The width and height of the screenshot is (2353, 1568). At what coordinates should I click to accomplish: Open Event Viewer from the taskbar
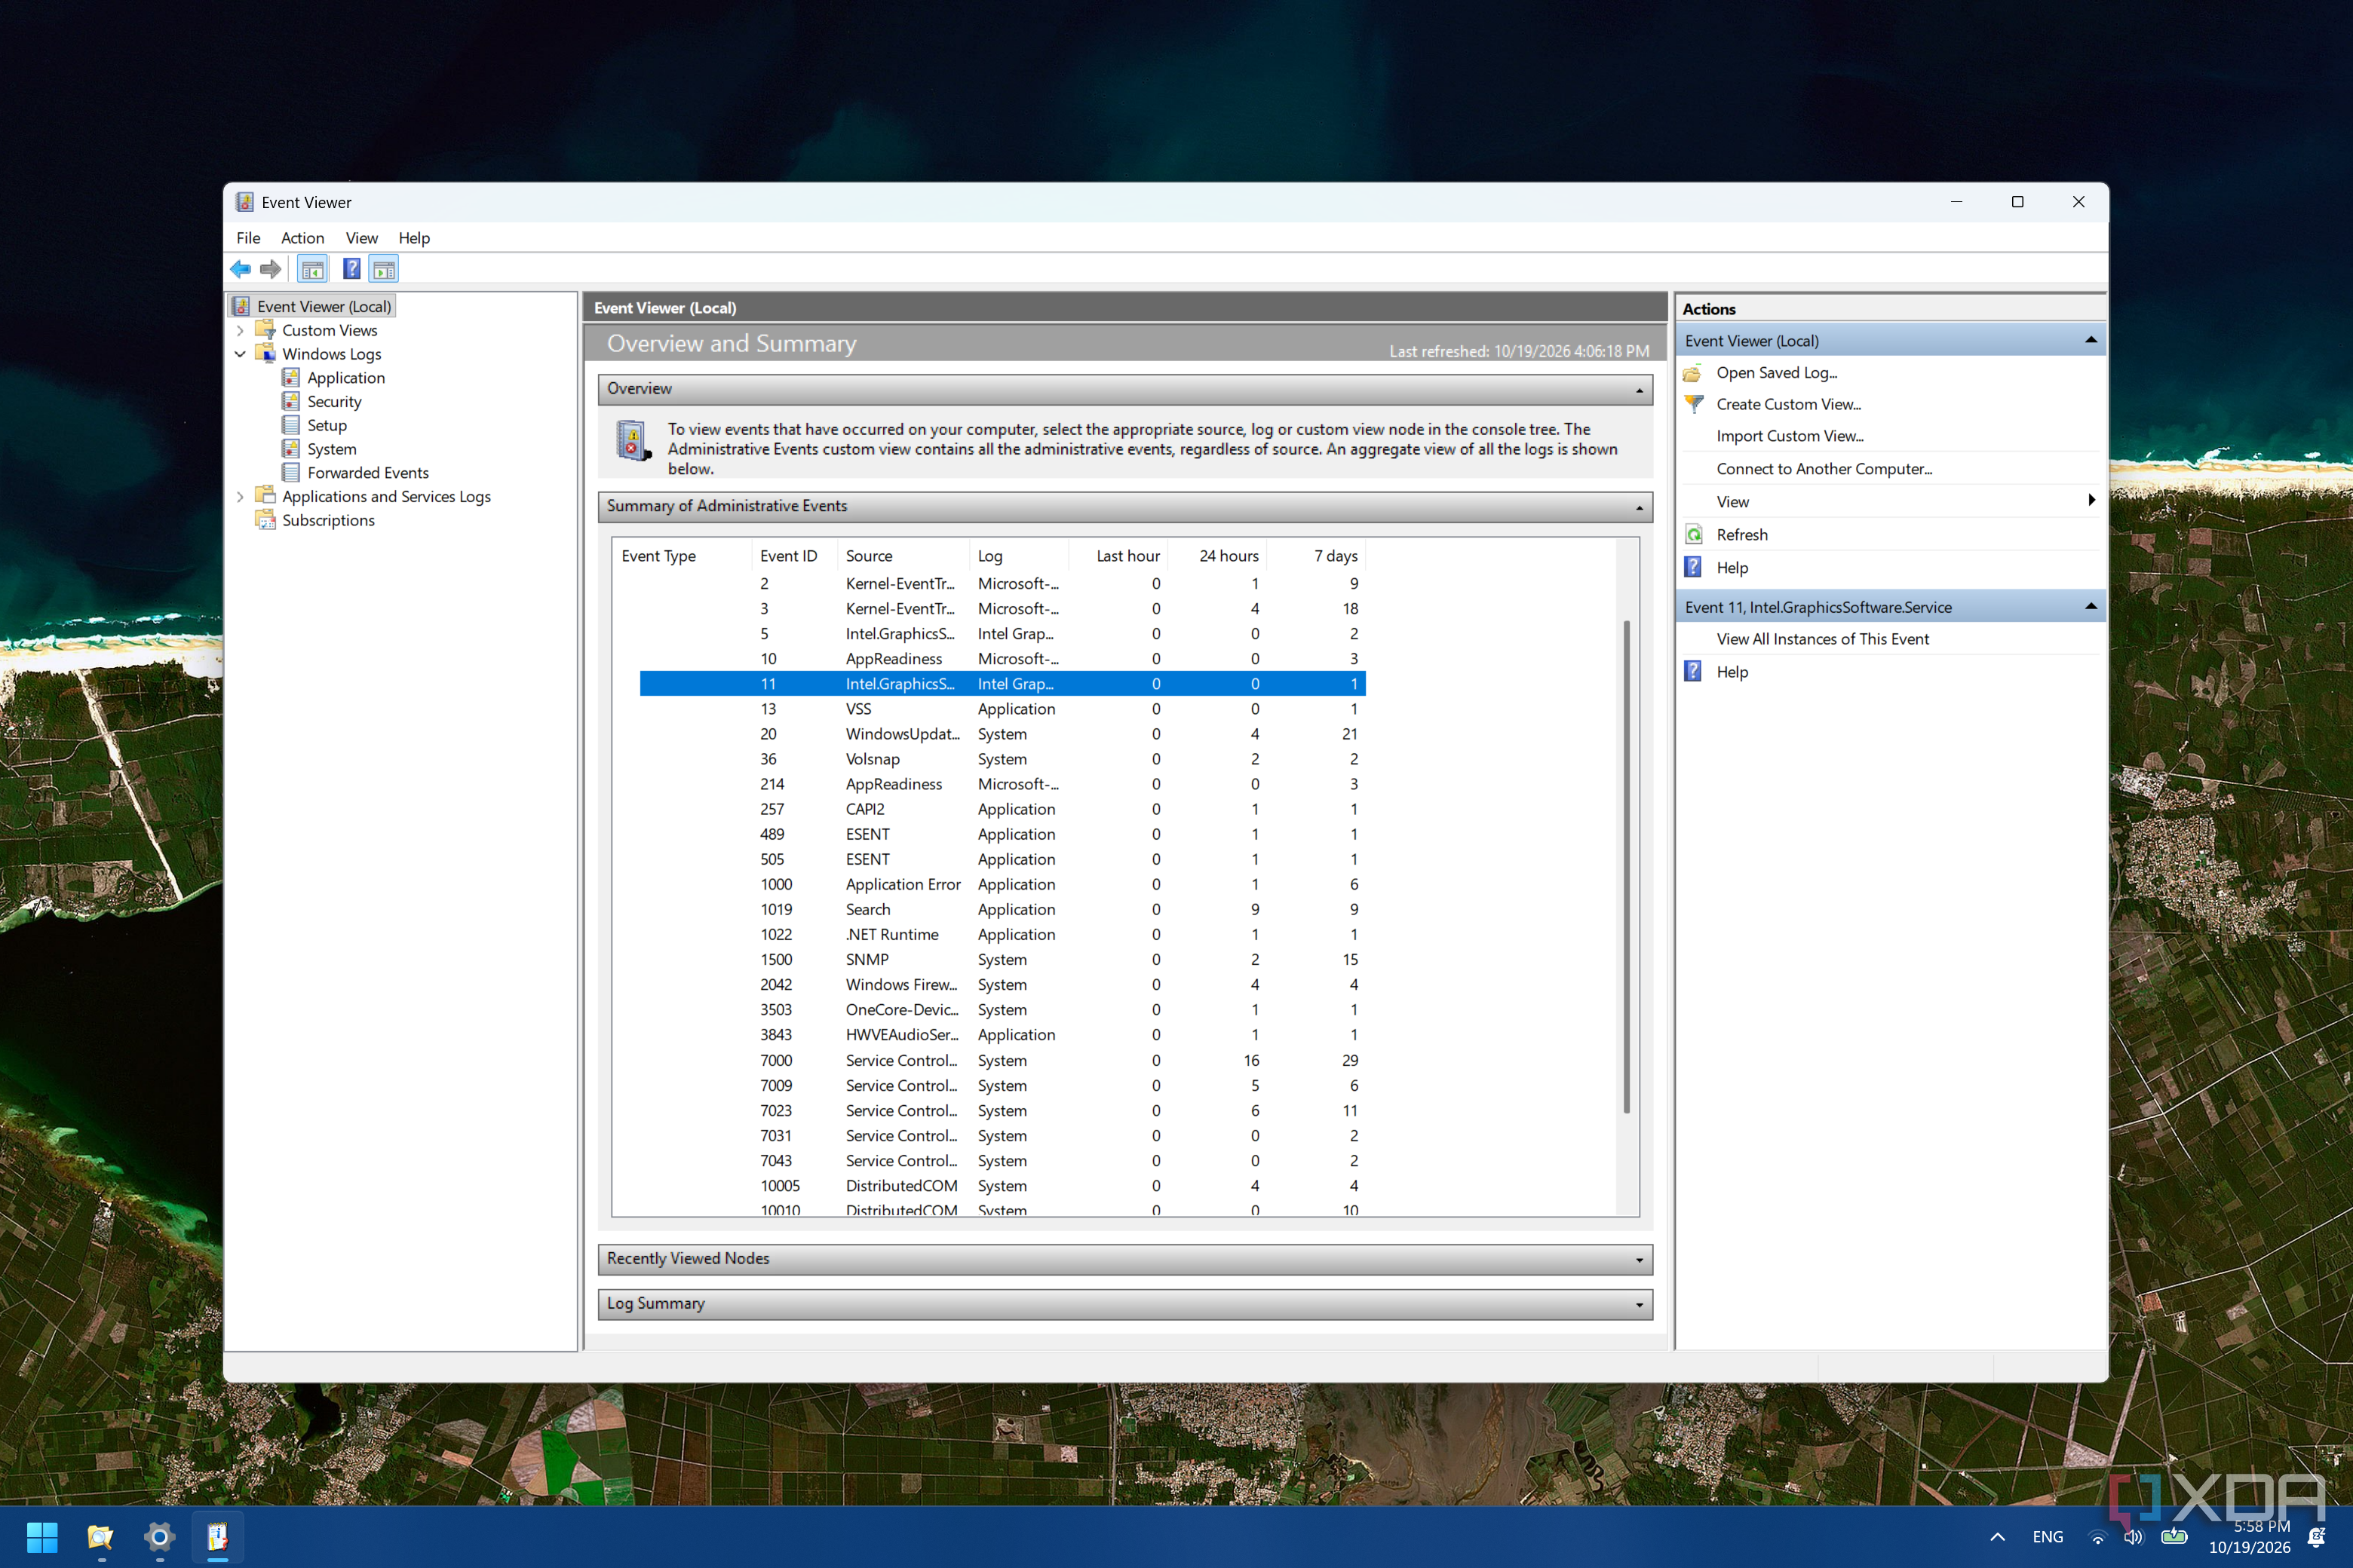click(218, 1537)
